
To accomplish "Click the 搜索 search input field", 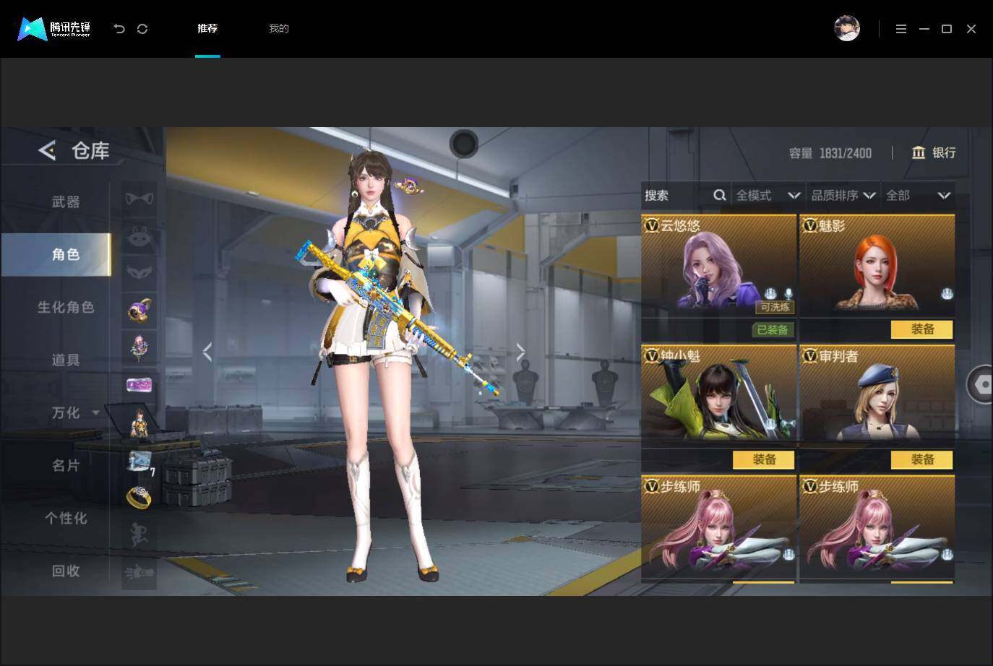I will (676, 195).
